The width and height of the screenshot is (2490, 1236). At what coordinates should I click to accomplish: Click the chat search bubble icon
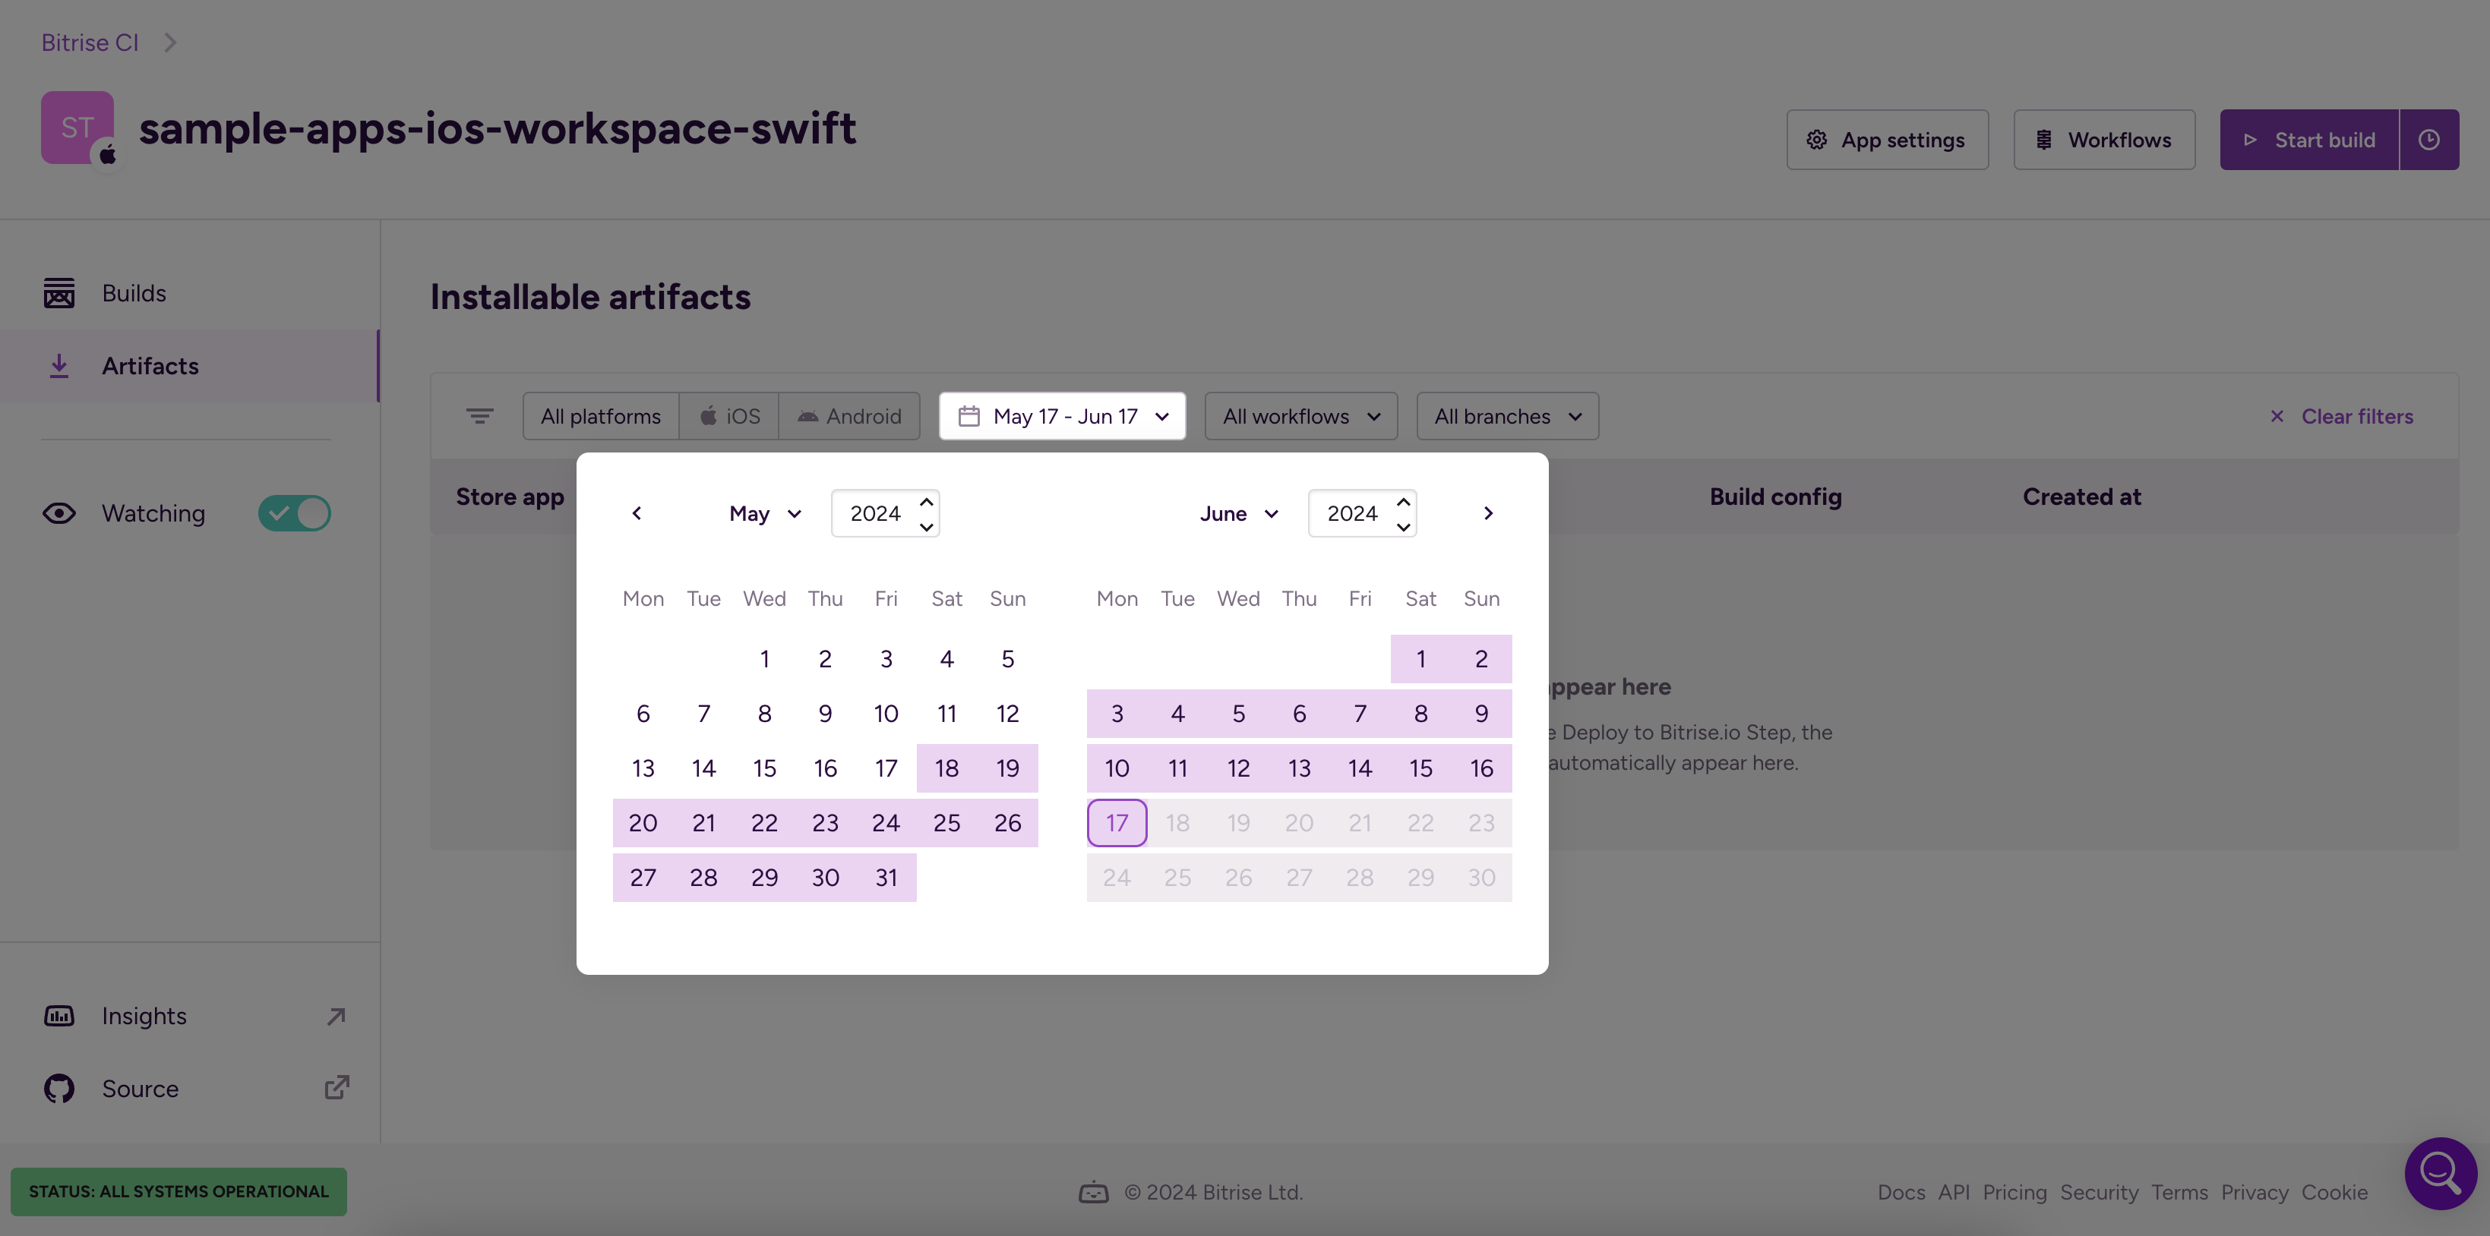pyautogui.click(x=2441, y=1173)
